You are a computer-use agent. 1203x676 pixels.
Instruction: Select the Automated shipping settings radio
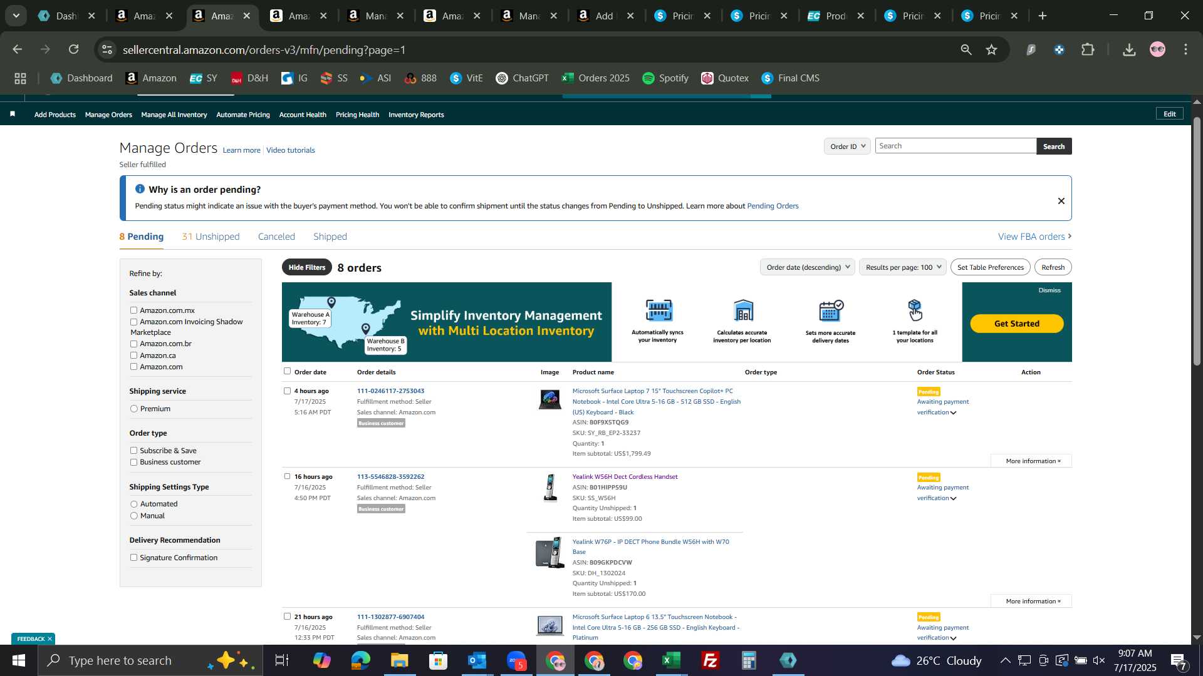tap(133, 504)
